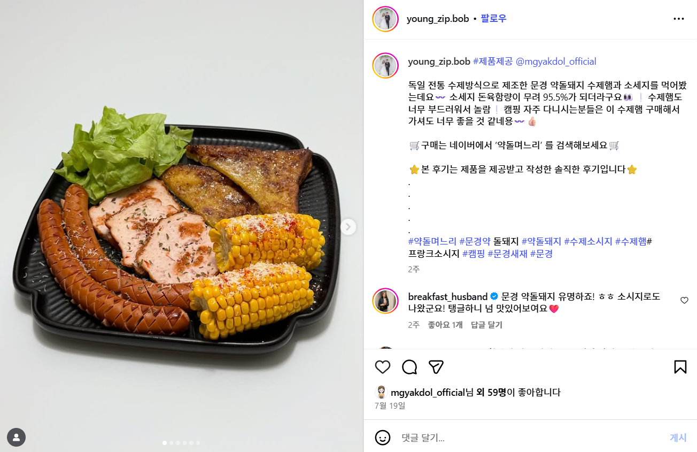Post the comment with the 게시 button
This screenshot has height=452, width=697.
pyautogui.click(x=678, y=438)
